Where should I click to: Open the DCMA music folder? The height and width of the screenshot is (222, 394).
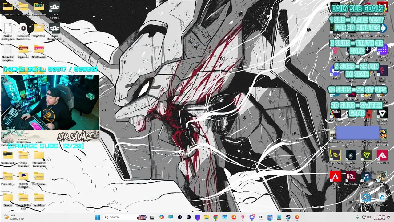(x=39, y=51)
